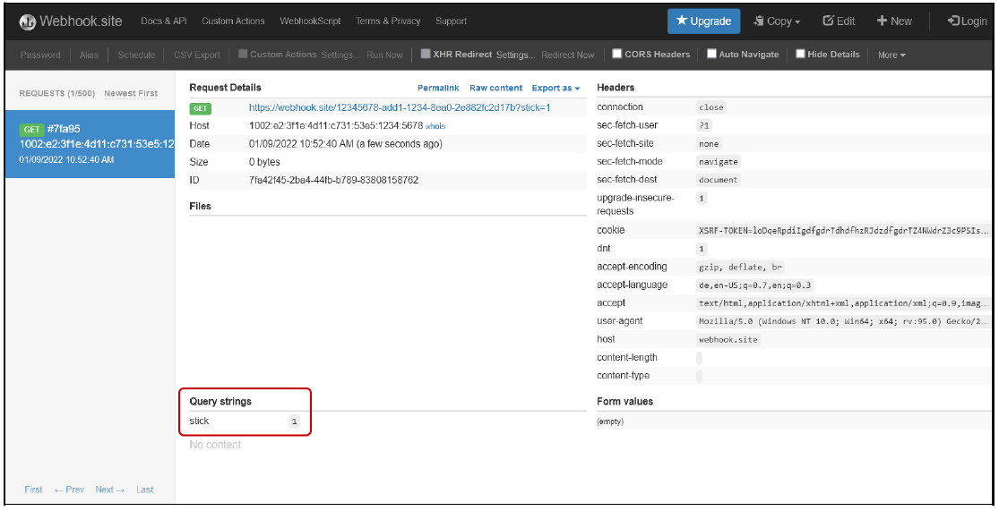The image size is (999, 511).
Task: Click the sec-fetch-dest document value
Action: point(718,180)
